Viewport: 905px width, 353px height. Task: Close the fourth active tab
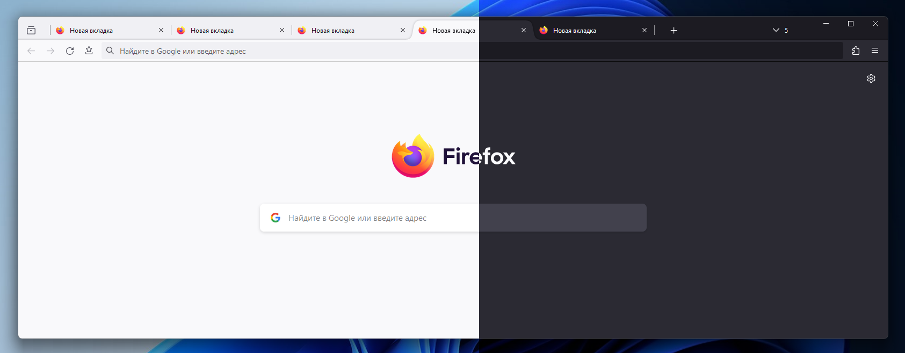tap(524, 31)
